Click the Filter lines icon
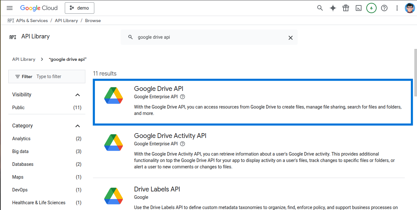 18,77
